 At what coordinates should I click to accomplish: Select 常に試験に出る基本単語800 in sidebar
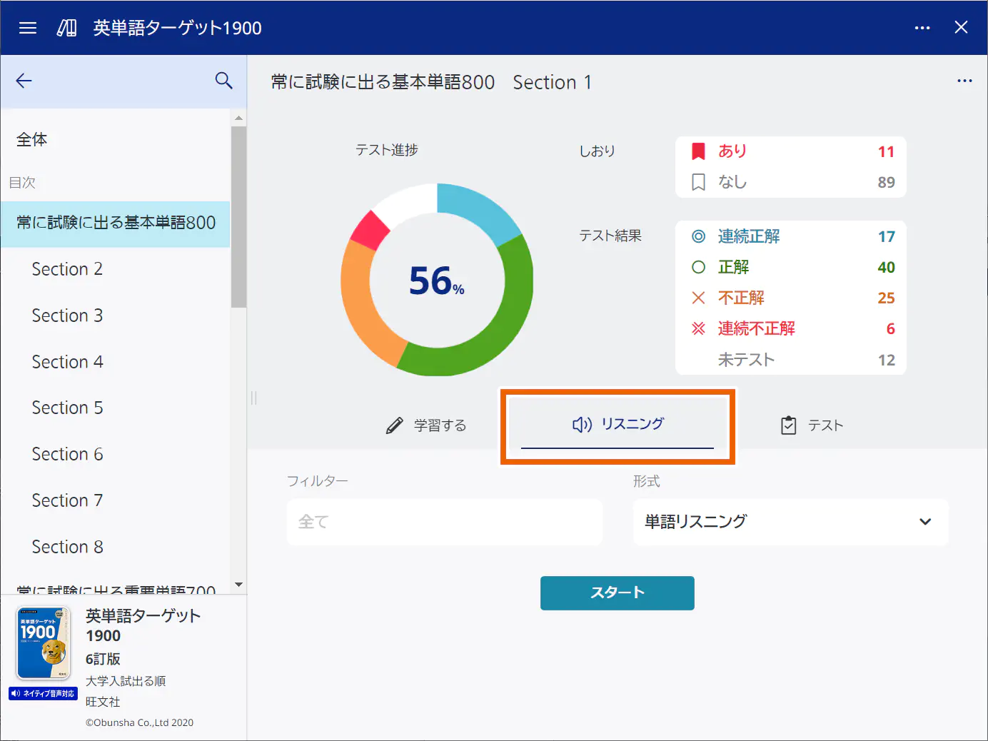[116, 223]
